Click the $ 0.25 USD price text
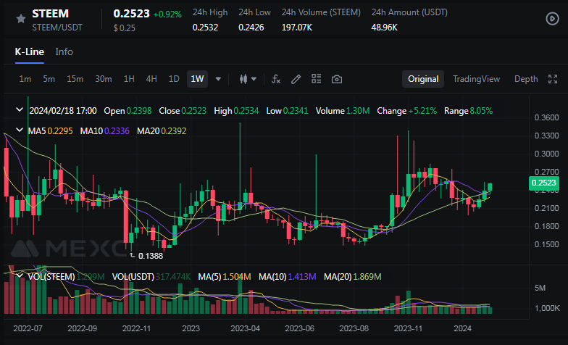This screenshot has height=345, width=568. (x=125, y=28)
